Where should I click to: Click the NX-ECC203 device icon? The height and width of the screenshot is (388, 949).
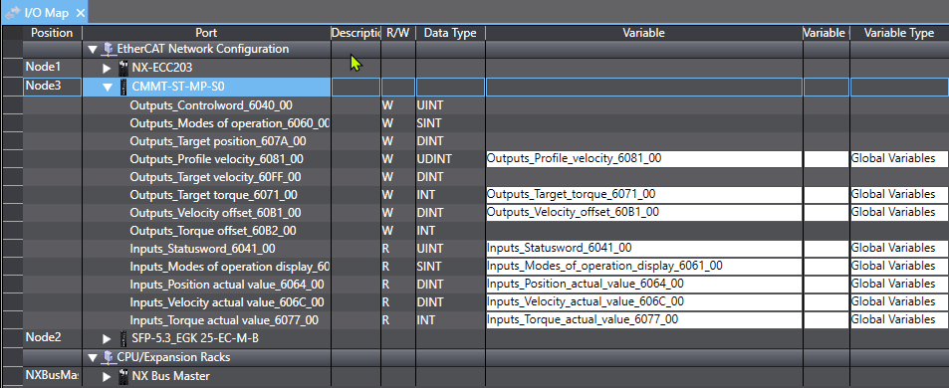point(123,68)
